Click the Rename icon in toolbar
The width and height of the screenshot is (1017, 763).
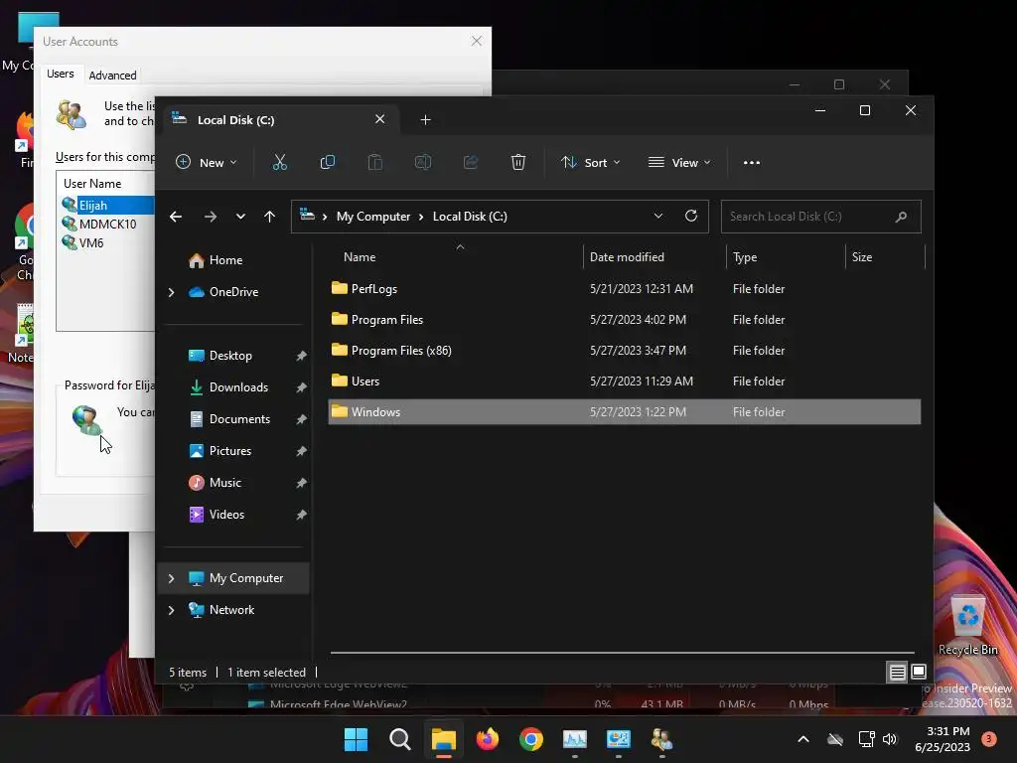[423, 162]
